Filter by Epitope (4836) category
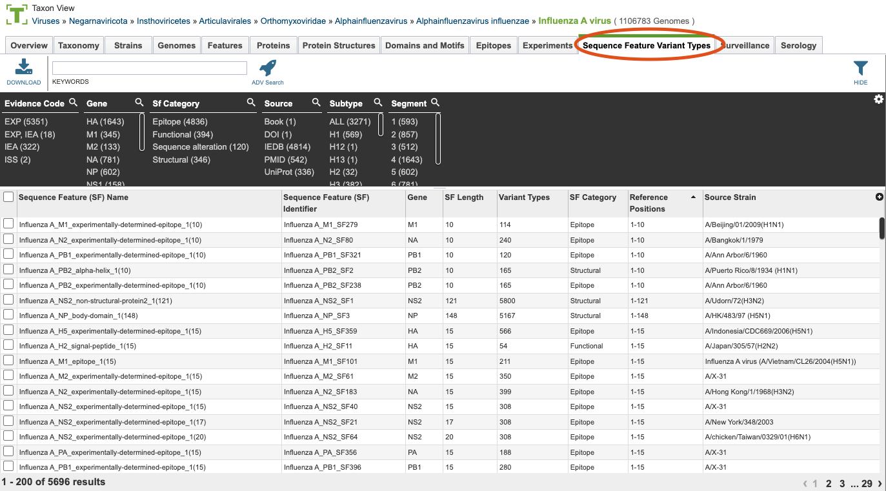Screen dimensions: 886x491 180,122
